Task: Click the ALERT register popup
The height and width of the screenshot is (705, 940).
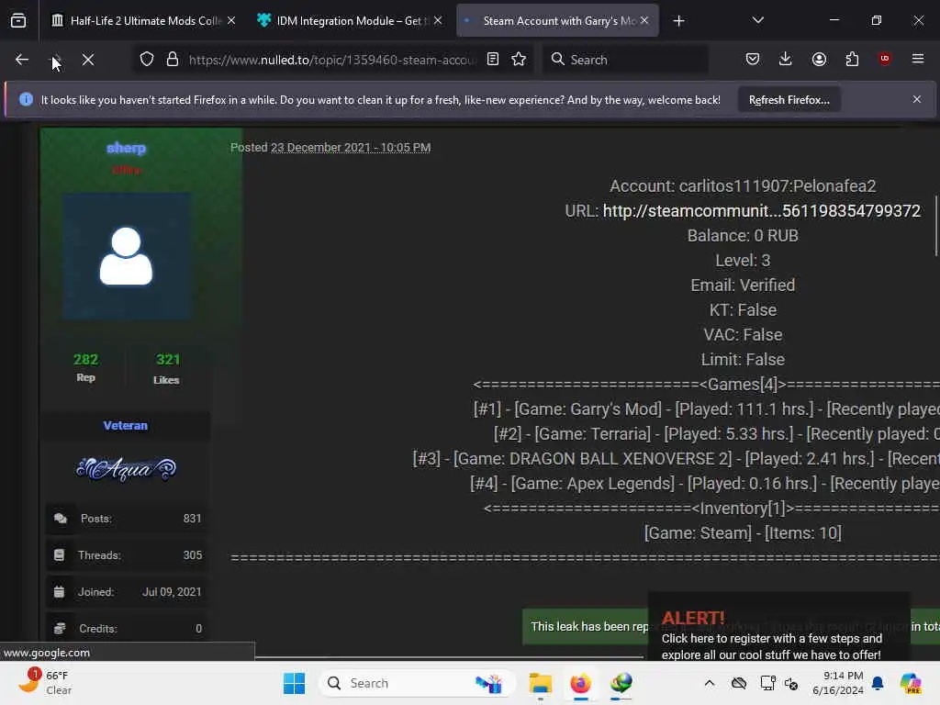Action: (x=779, y=628)
